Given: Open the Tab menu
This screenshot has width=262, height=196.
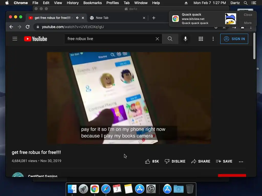Looking at the screenshot, I should point(126,3).
